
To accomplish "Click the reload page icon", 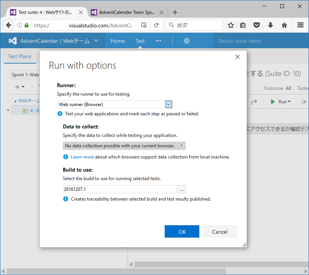I will click(x=157, y=25).
